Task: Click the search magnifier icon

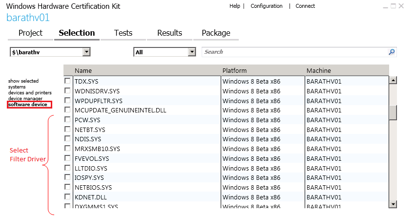Action: click(392, 52)
